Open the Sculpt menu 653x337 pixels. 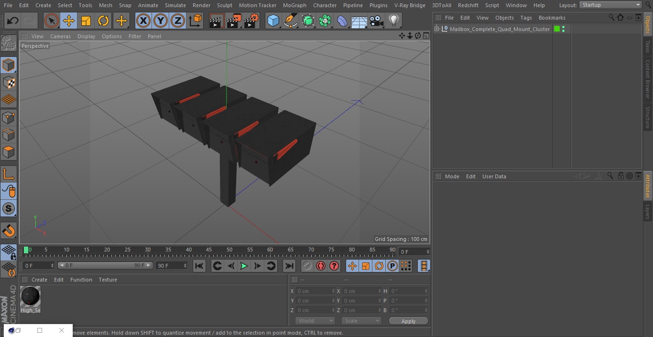click(224, 5)
